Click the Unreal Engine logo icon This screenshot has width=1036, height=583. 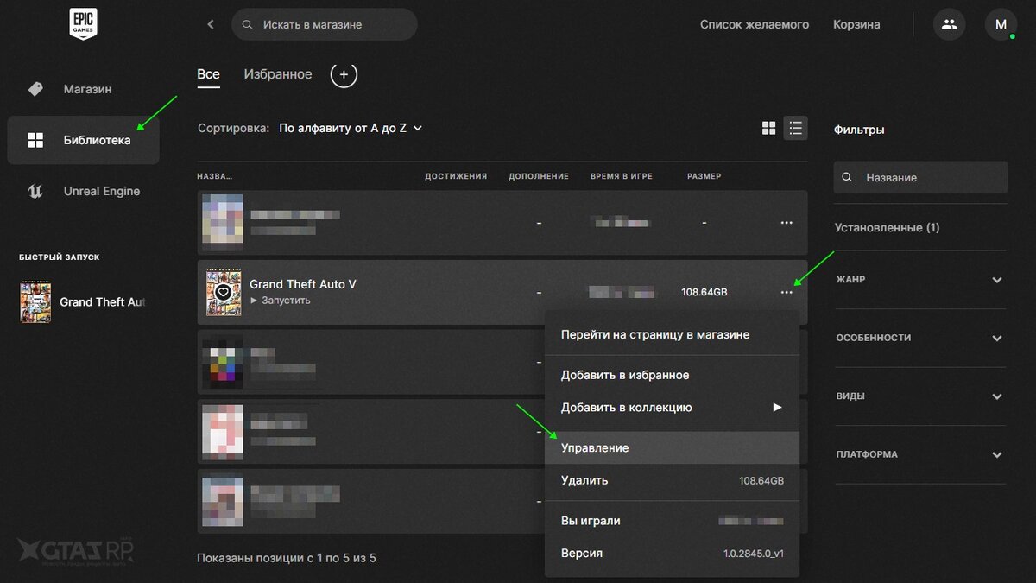[x=35, y=191]
